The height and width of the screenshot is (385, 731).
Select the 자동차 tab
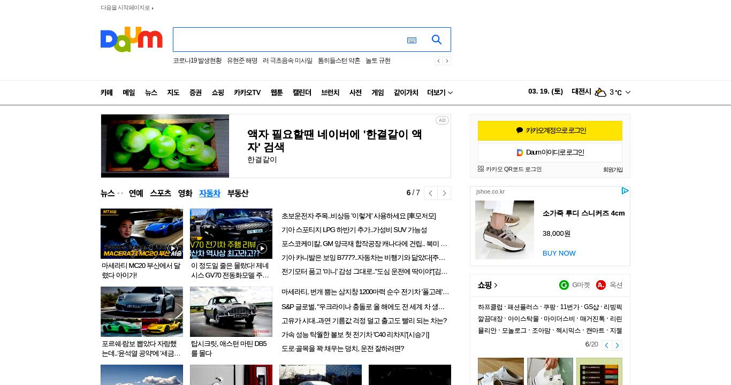(x=210, y=193)
